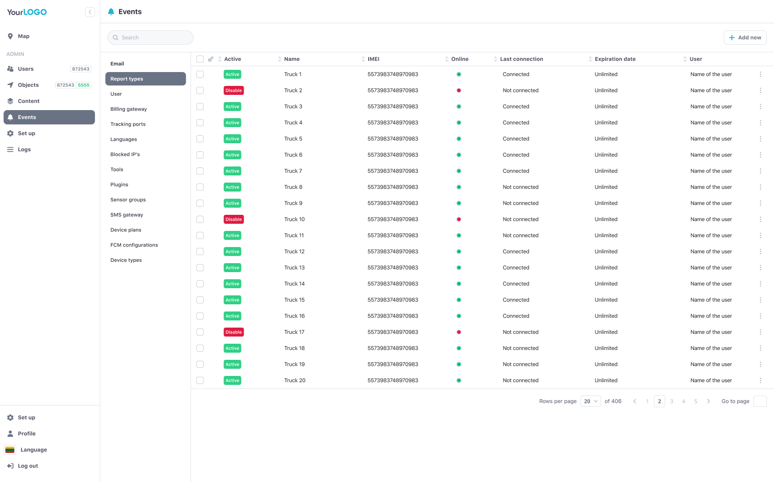Click the Disable badge for Truck 2
Screen dimensions: 774x482
234,90
